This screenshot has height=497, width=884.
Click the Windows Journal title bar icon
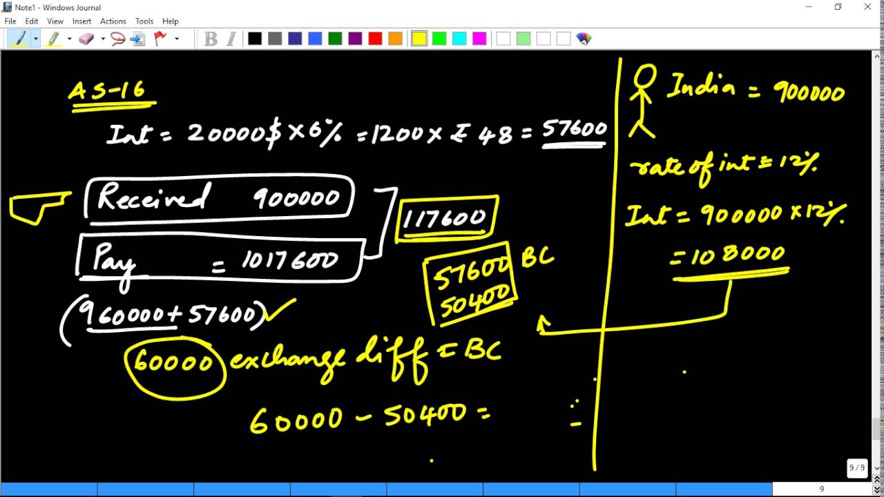click(x=7, y=7)
